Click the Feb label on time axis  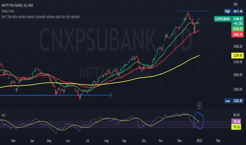click(218, 141)
